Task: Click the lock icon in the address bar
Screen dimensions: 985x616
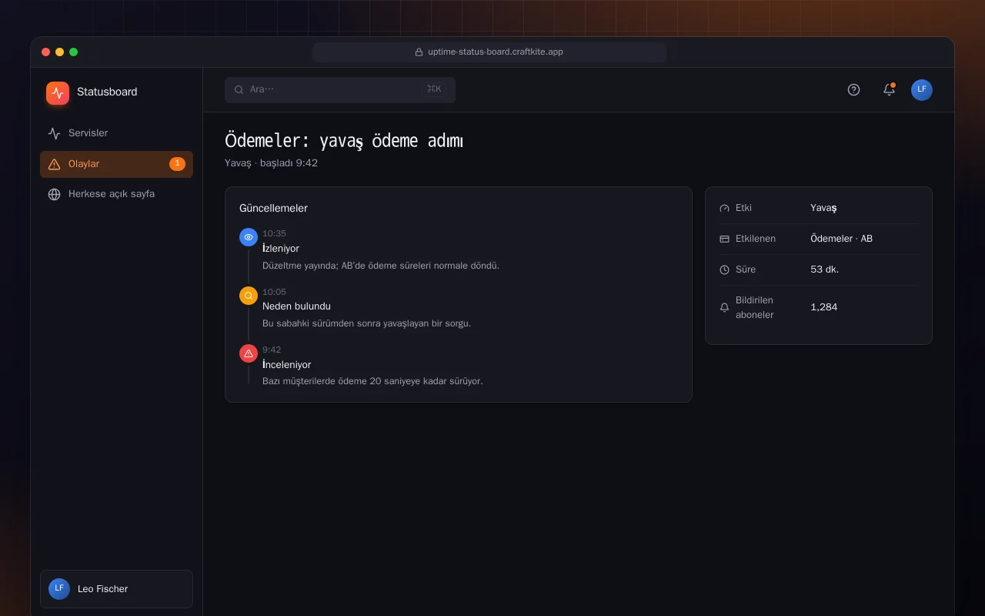Action: (419, 52)
